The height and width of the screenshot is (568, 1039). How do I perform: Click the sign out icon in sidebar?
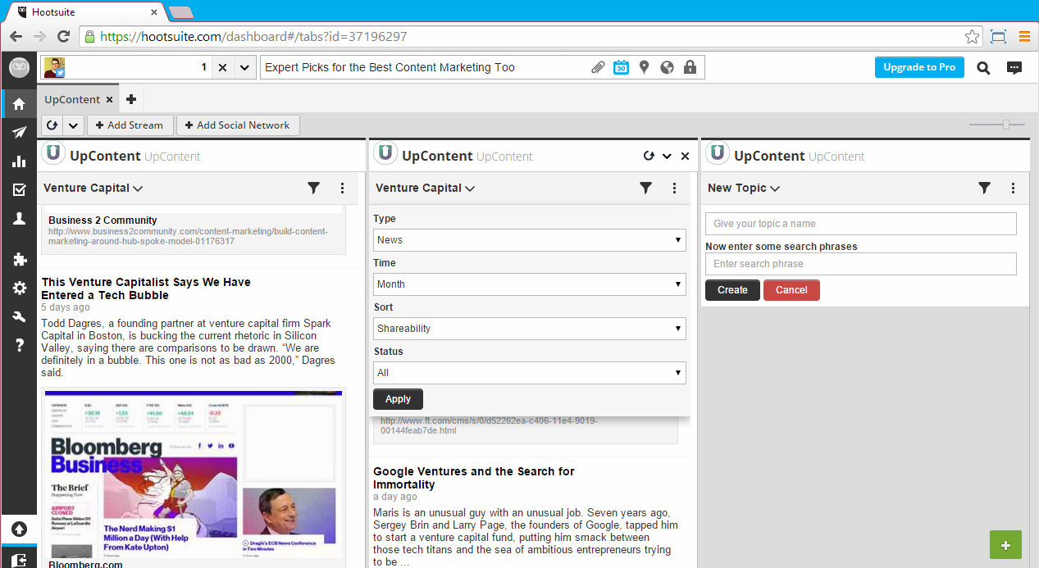click(19, 559)
